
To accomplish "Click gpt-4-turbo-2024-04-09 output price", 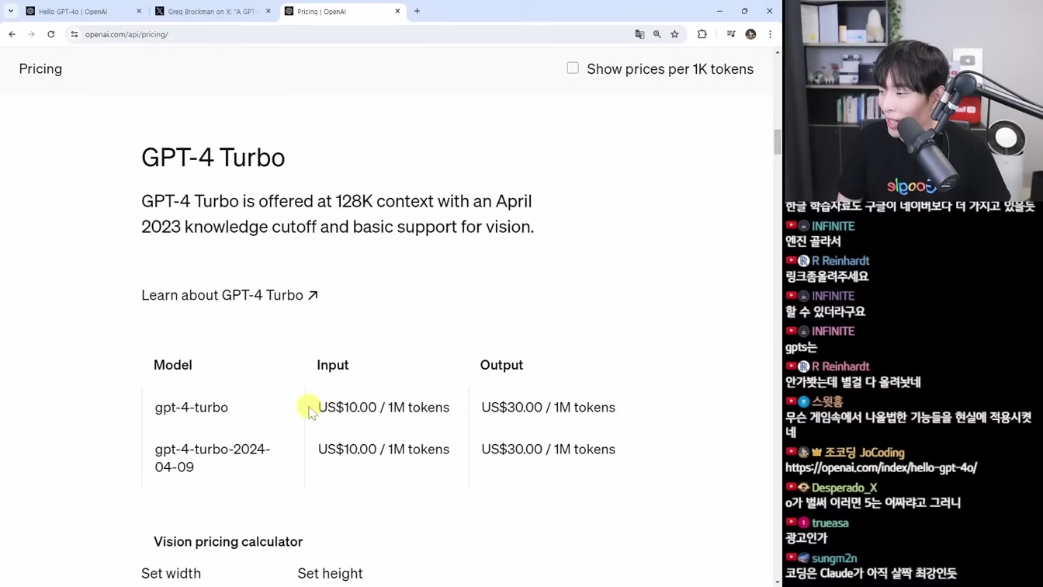I will click(548, 450).
